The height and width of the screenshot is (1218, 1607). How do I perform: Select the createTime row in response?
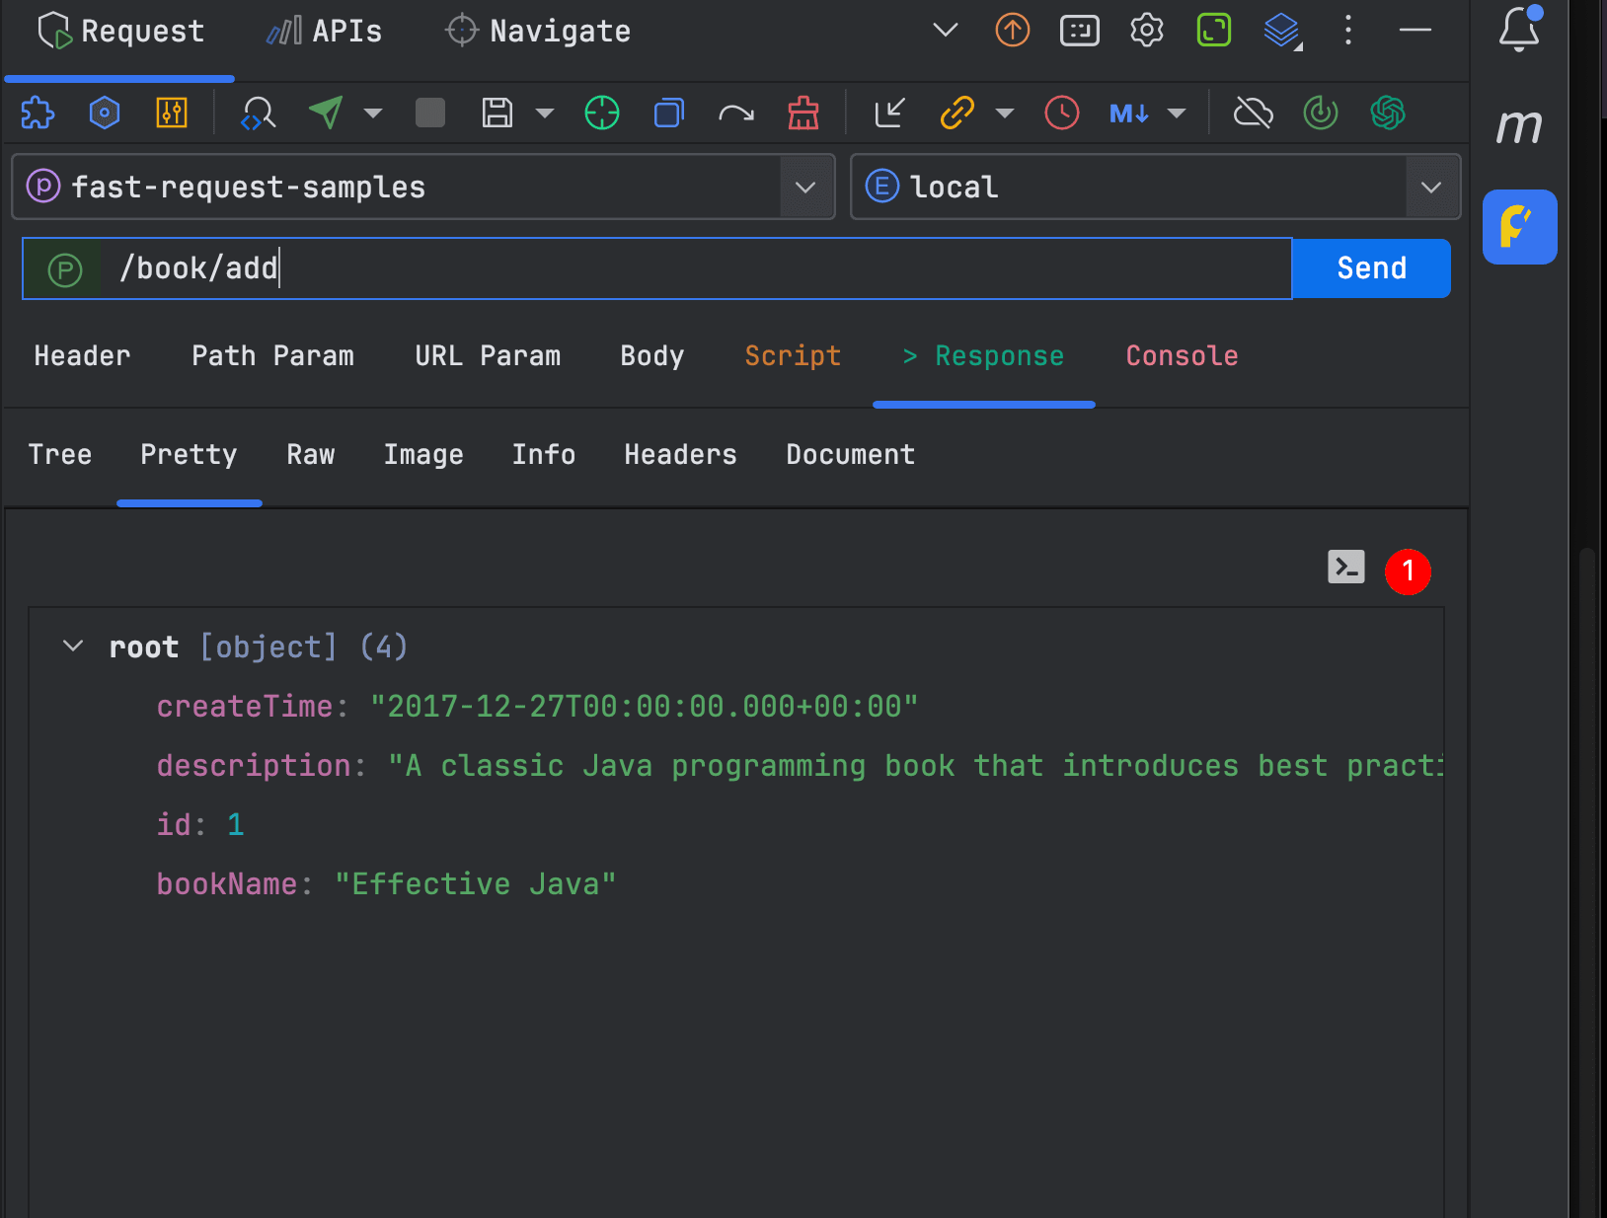[538, 707]
